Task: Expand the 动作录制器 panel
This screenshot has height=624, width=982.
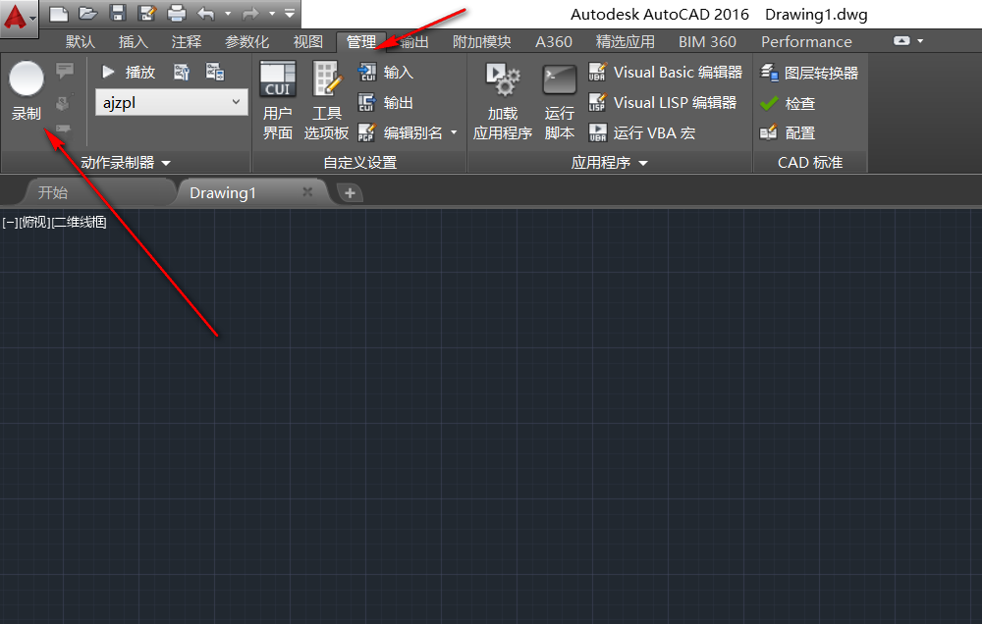Action: click(x=126, y=163)
